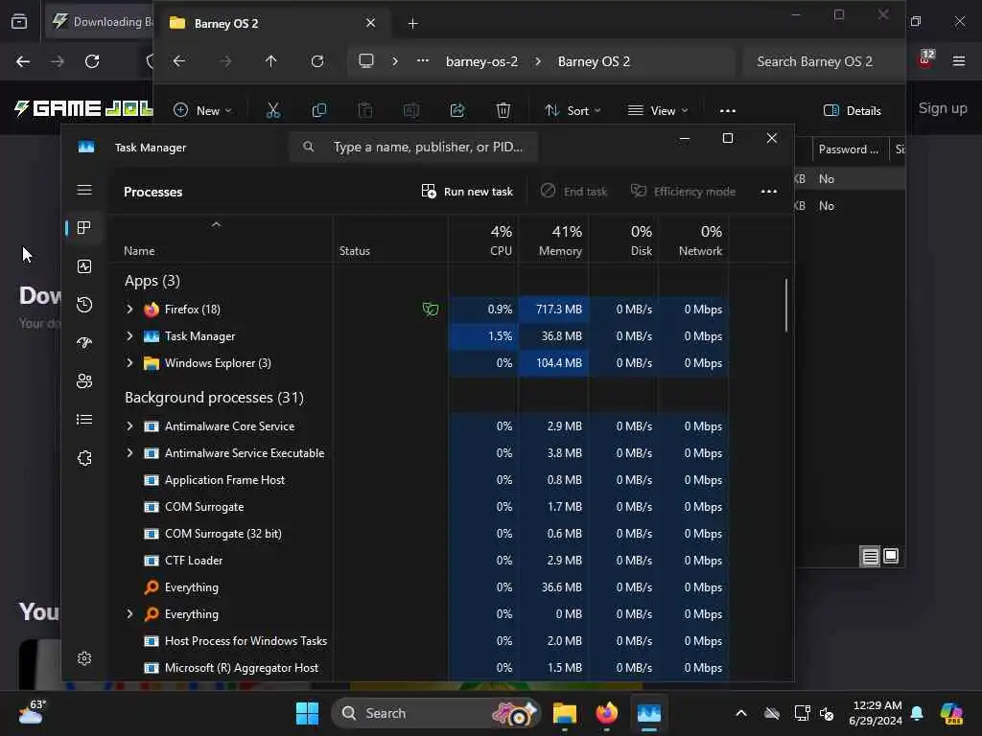
Task: Click Share icon in File Explorer toolbar
Action: click(x=457, y=111)
